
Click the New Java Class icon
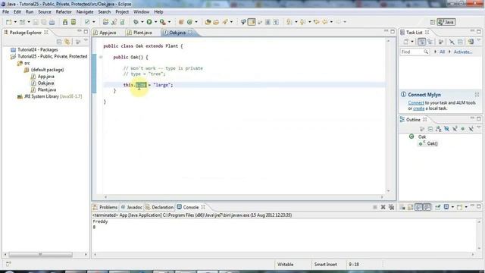click(189, 22)
